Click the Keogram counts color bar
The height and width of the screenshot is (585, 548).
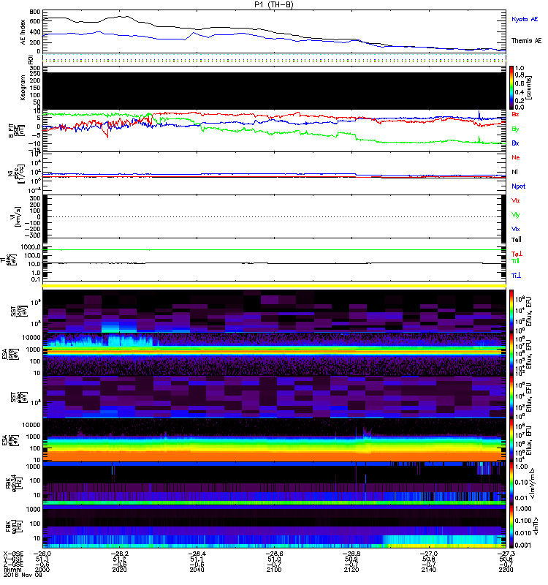click(511, 88)
